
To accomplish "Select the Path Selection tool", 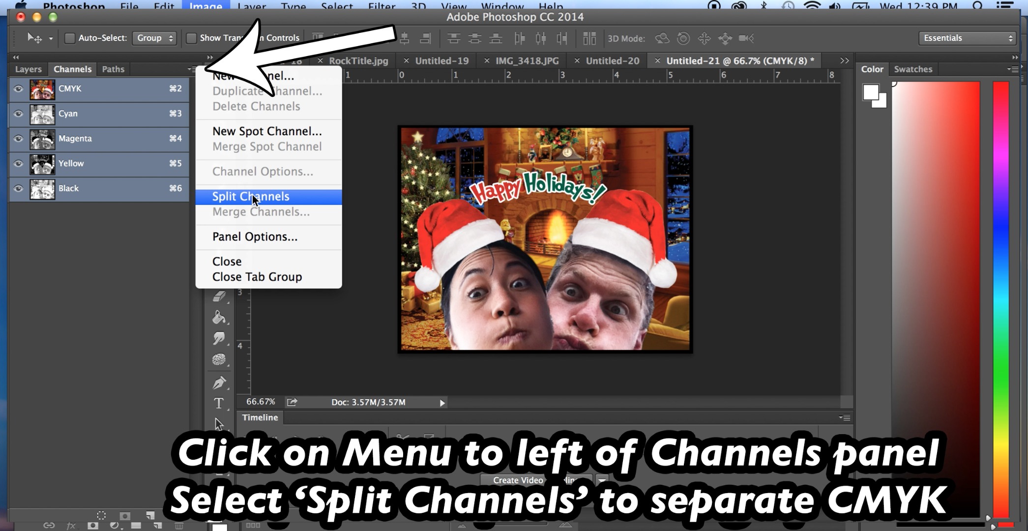I will pyautogui.click(x=219, y=424).
